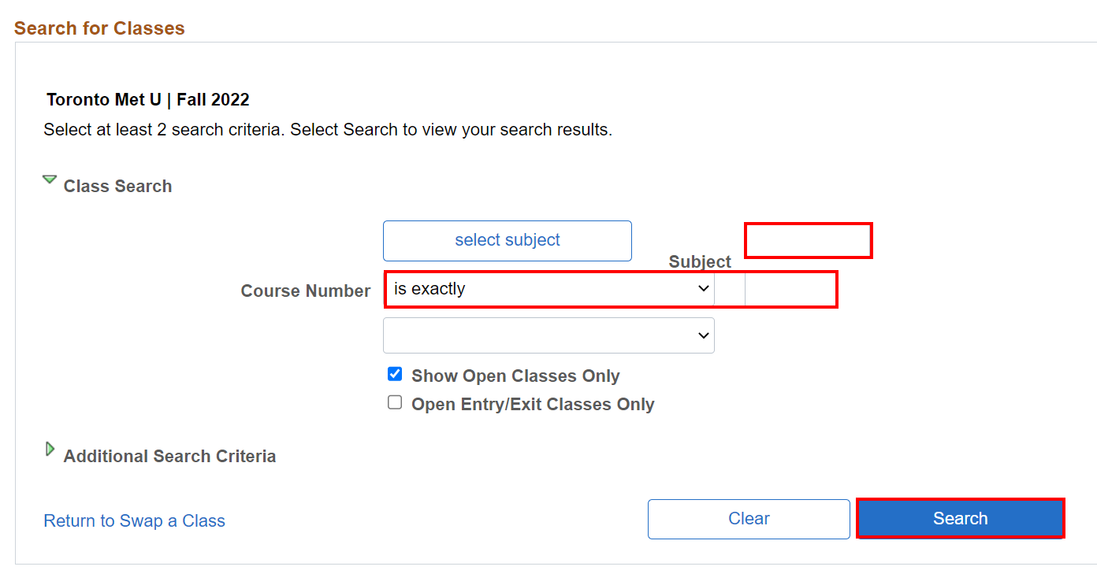The width and height of the screenshot is (1097, 585).
Task: Enable Open Entry/Exit Classes Only checkbox
Action: tap(395, 402)
